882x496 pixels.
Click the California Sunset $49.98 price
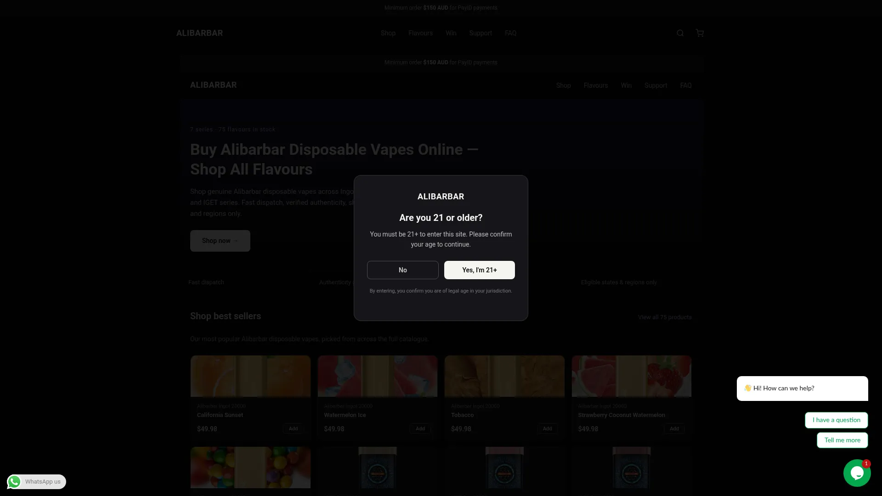click(x=207, y=429)
